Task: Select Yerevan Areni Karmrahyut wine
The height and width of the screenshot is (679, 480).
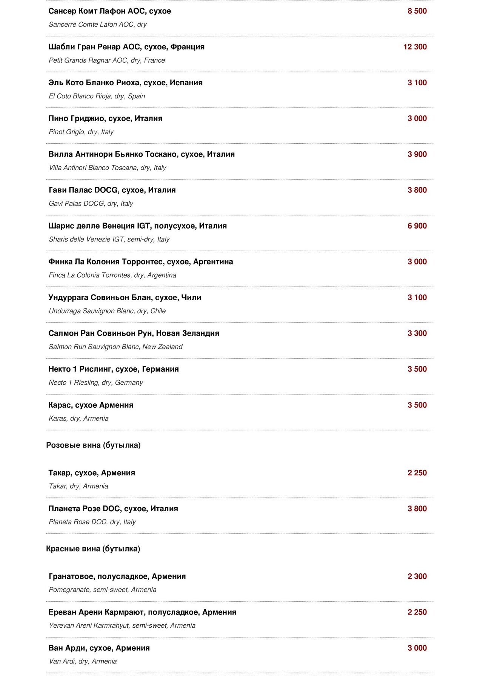Action: coord(240,619)
